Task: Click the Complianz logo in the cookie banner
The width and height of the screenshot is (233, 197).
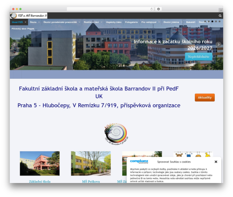Action: 139,162
